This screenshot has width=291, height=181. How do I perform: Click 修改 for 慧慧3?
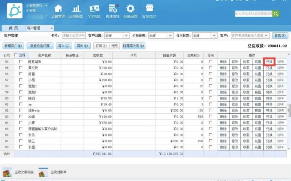235,86
